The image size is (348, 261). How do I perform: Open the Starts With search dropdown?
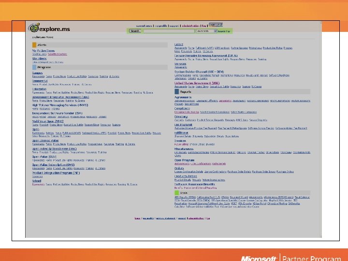206,31
